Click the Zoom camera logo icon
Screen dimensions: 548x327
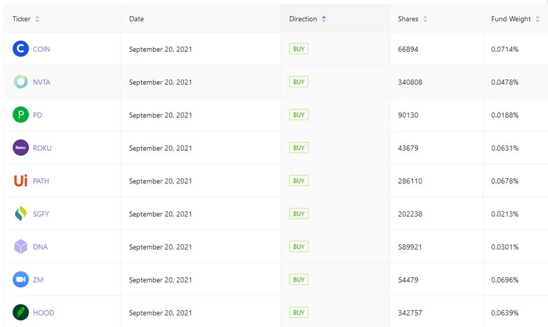coord(21,280)
